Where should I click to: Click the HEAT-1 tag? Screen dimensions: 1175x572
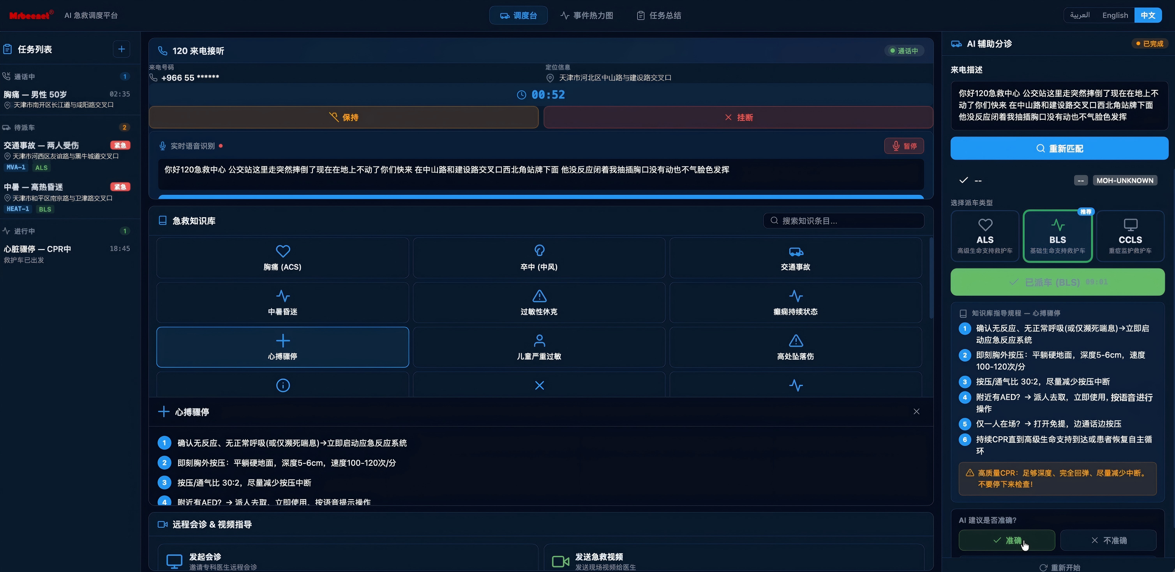[18, 209]
